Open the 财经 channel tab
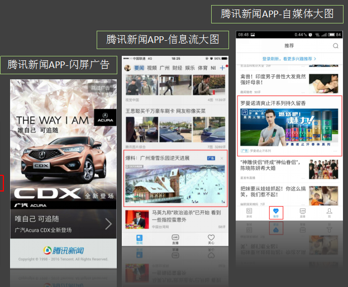 pos(177,68)
